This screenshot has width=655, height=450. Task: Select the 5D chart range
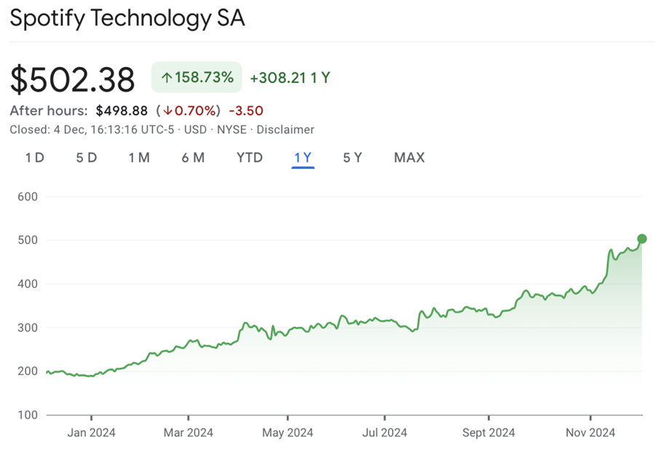click(x=87, y=157)
